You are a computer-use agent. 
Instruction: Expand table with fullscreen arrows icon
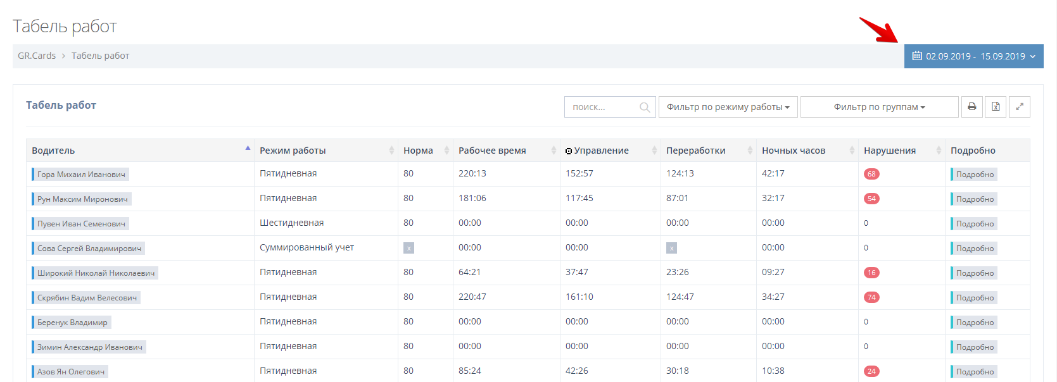pyautogui.click(x=1019, y=107)
